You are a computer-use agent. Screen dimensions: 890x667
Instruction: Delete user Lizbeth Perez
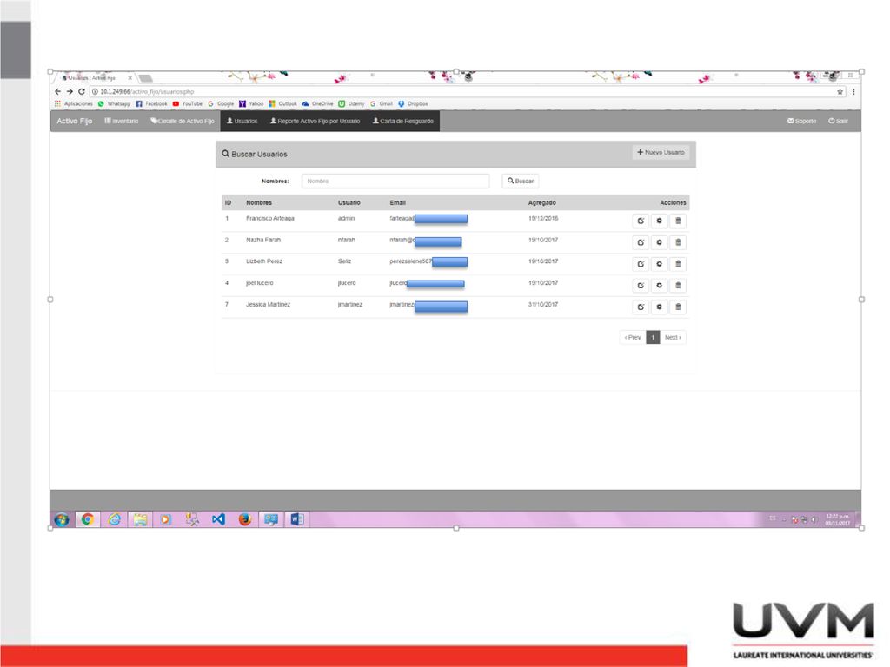678,264
